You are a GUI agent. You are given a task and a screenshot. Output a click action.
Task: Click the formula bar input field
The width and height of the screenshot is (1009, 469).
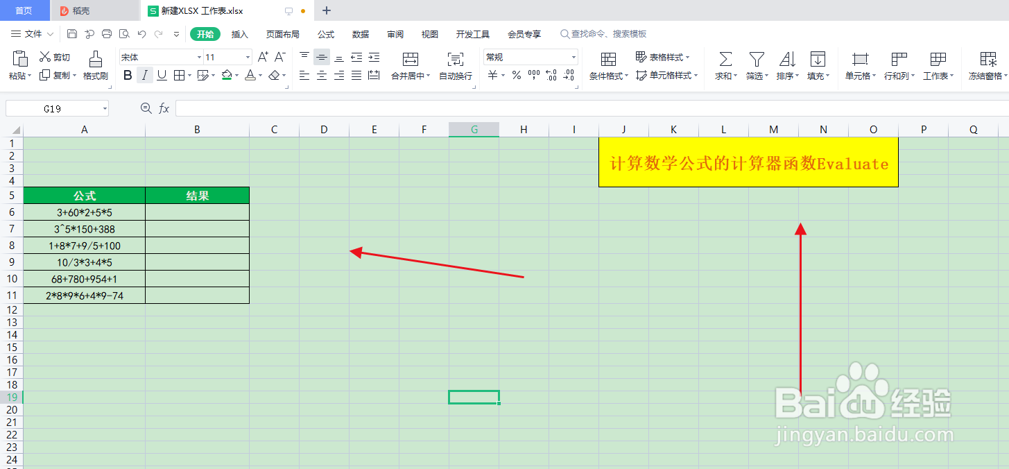pyautogui.click(x=592, y=108)
